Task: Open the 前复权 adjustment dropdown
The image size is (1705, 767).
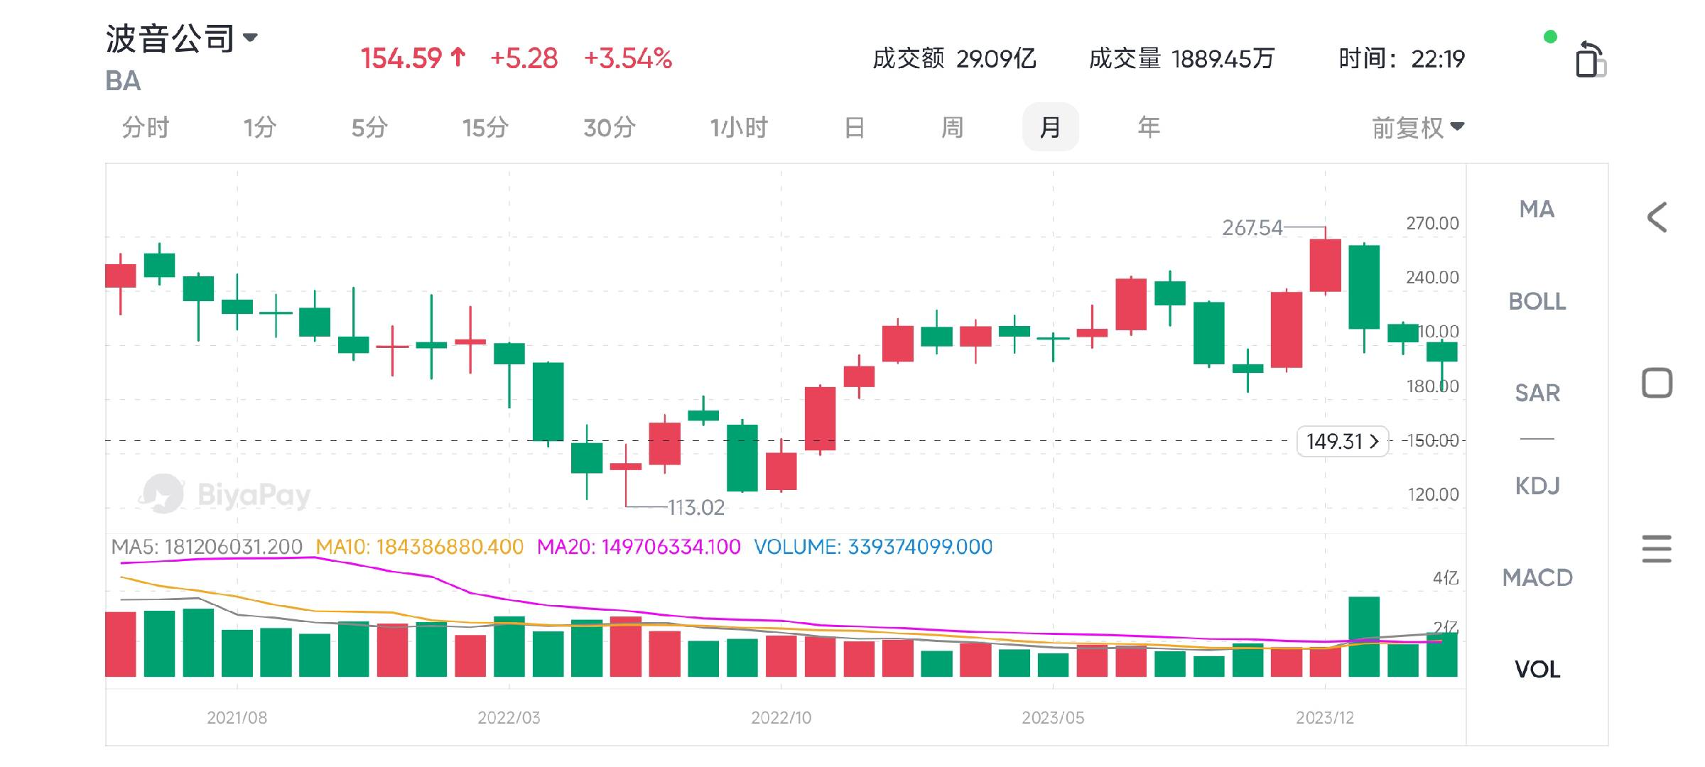Action: tap(1418, 128)
